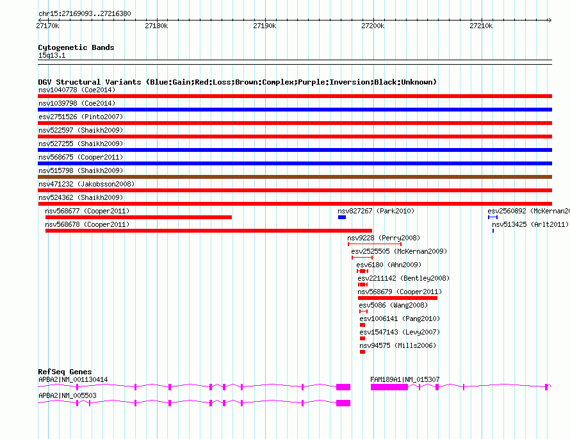Click the FAM189A1 large magenta exon block
The image size is (570, 439).
[x=389, y=387]
